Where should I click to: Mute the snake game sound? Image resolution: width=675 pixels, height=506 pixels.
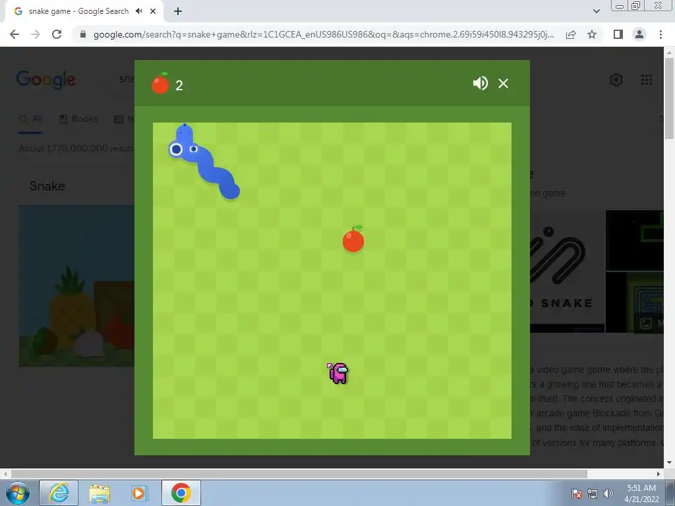coord(480,83)
